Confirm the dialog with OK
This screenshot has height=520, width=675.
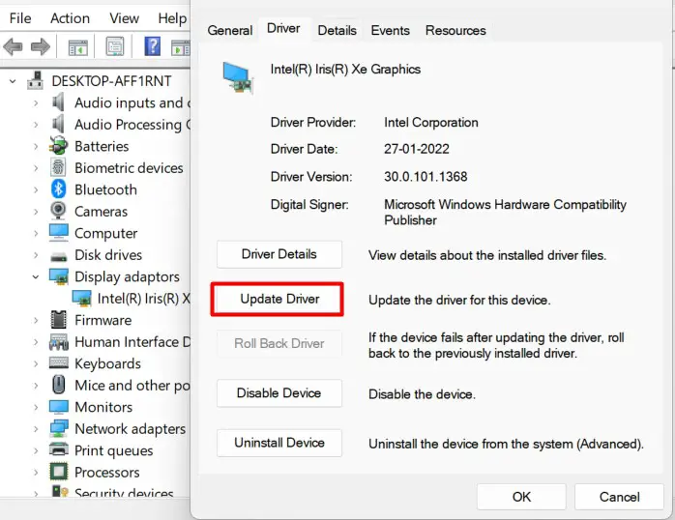click(x=521, y=497)
